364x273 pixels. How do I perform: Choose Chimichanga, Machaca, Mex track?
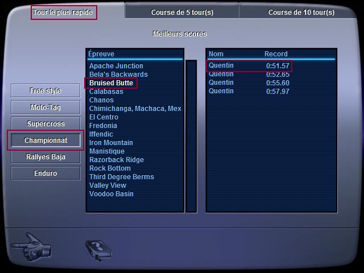pos(135,109)
